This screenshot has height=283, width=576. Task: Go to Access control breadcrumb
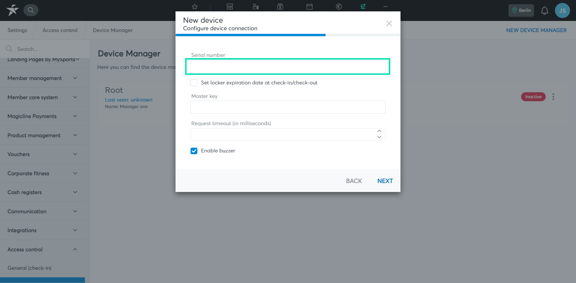(60, 30)
